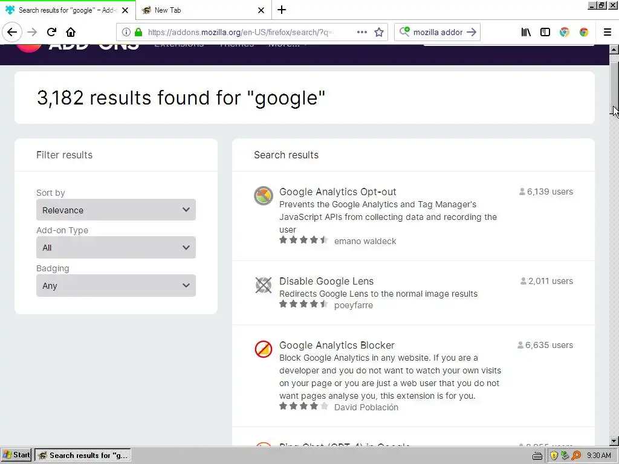Toggle the sidebar view icon

pos(545,32)
